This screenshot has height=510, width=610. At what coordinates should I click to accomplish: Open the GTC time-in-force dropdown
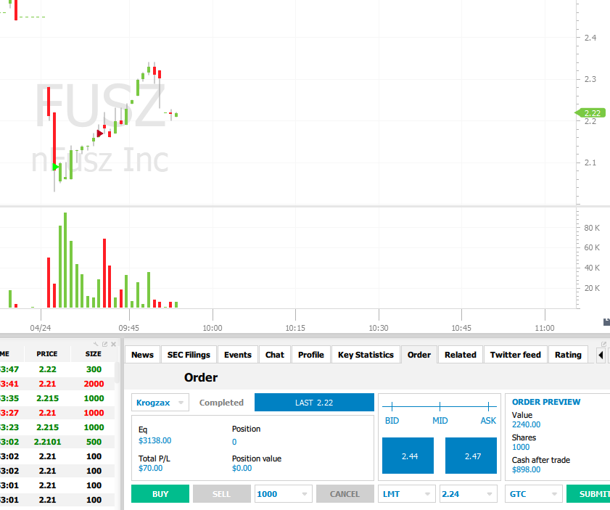point(534,493)
